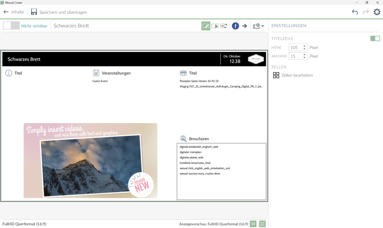This screenshot has width=383, height=228.
Task: Open the playback preview icon
Action: click(215, 26)
